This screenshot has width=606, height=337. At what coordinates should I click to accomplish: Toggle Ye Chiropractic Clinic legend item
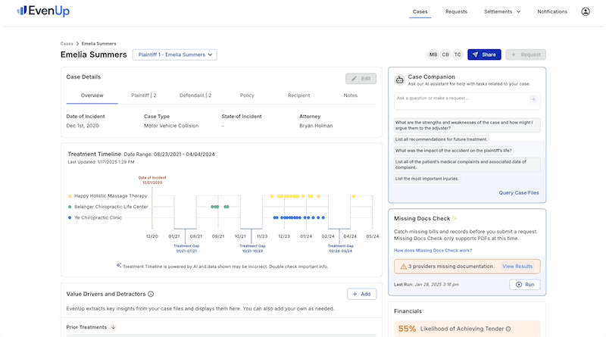click(95, 217)
